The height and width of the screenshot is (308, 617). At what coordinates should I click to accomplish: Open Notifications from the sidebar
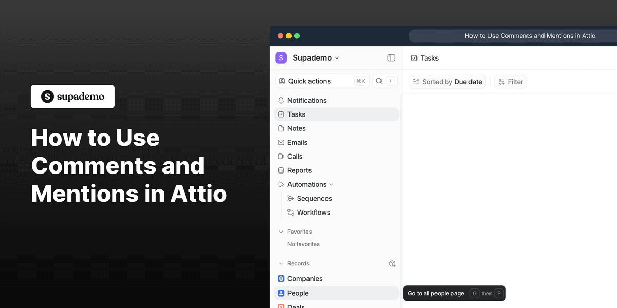pos(307,100)
